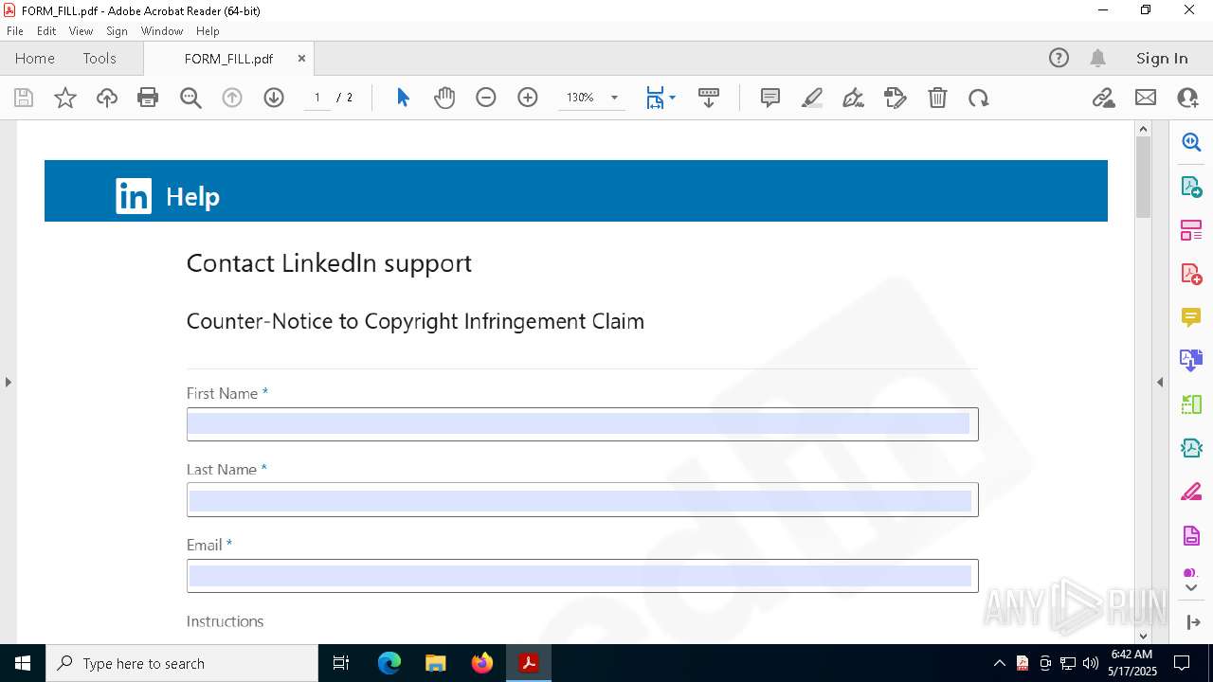
Task: Go to previous page arrow
Action: pos(232,98)
